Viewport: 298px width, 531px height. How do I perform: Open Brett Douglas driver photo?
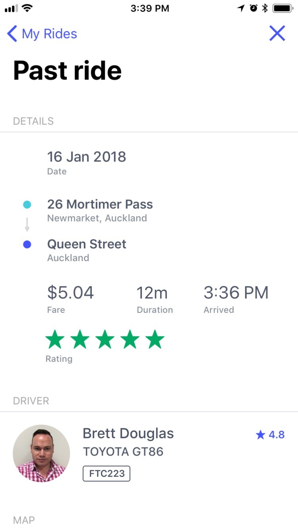tap(41, 453)
